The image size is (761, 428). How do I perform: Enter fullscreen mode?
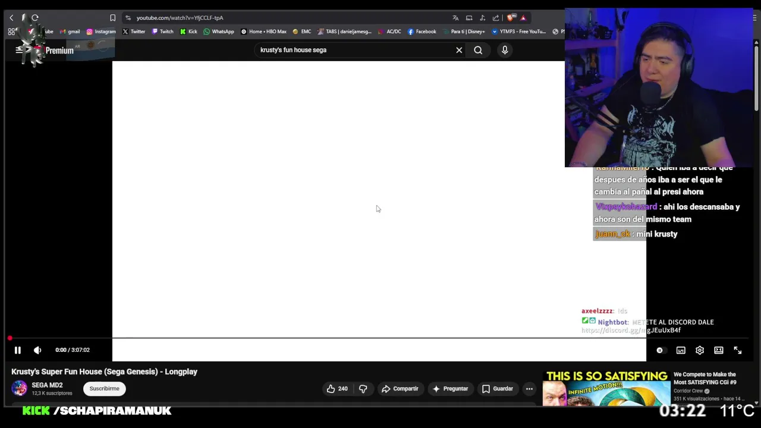click(738, 350)
